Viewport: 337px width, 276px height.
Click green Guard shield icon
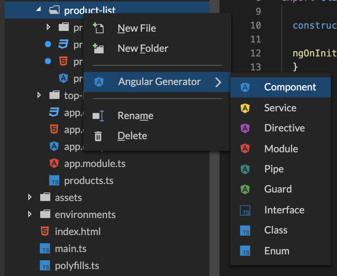[x=245, y=189]
